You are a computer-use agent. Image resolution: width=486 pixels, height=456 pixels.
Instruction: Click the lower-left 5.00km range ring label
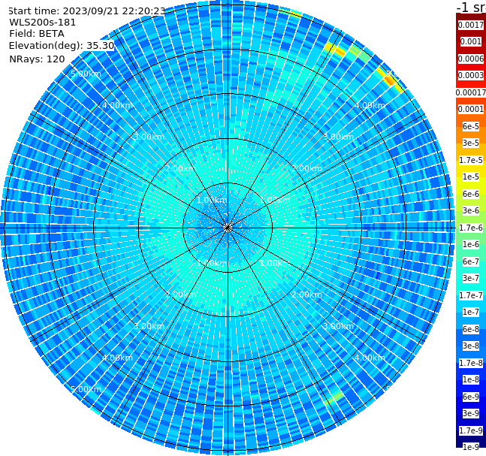(86, 389)
